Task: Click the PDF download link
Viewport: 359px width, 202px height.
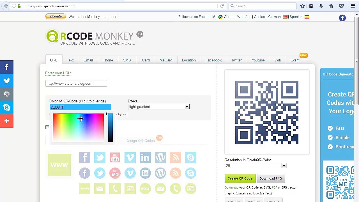Action: [x=274, y=187]
